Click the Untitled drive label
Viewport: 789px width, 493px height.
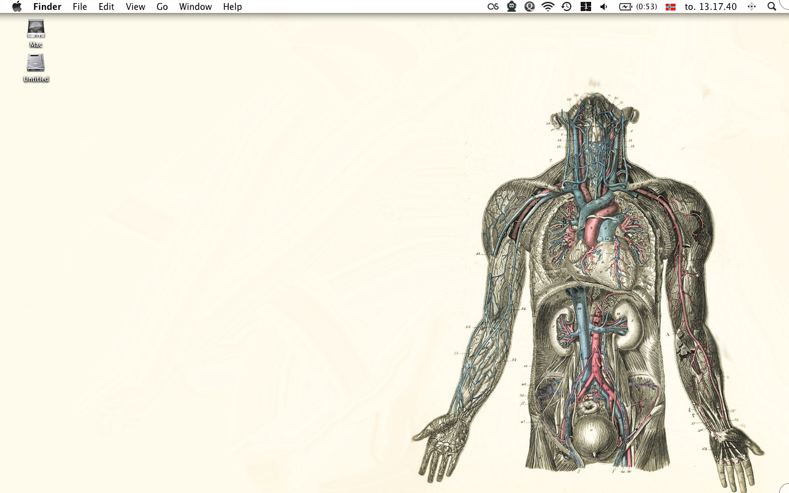[x=36, y=79]
